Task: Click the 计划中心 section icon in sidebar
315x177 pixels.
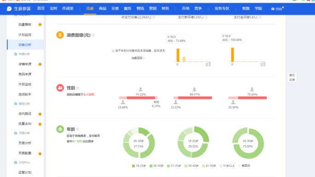Action: 16,162
